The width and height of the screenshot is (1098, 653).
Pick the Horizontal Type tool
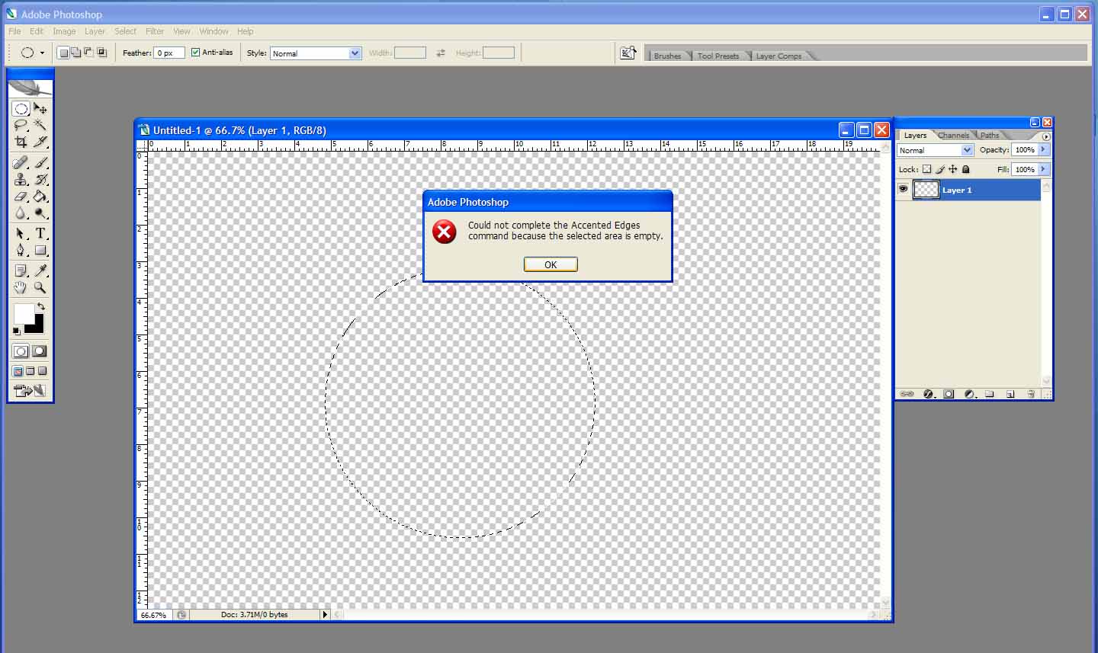(x=40, y=234)
